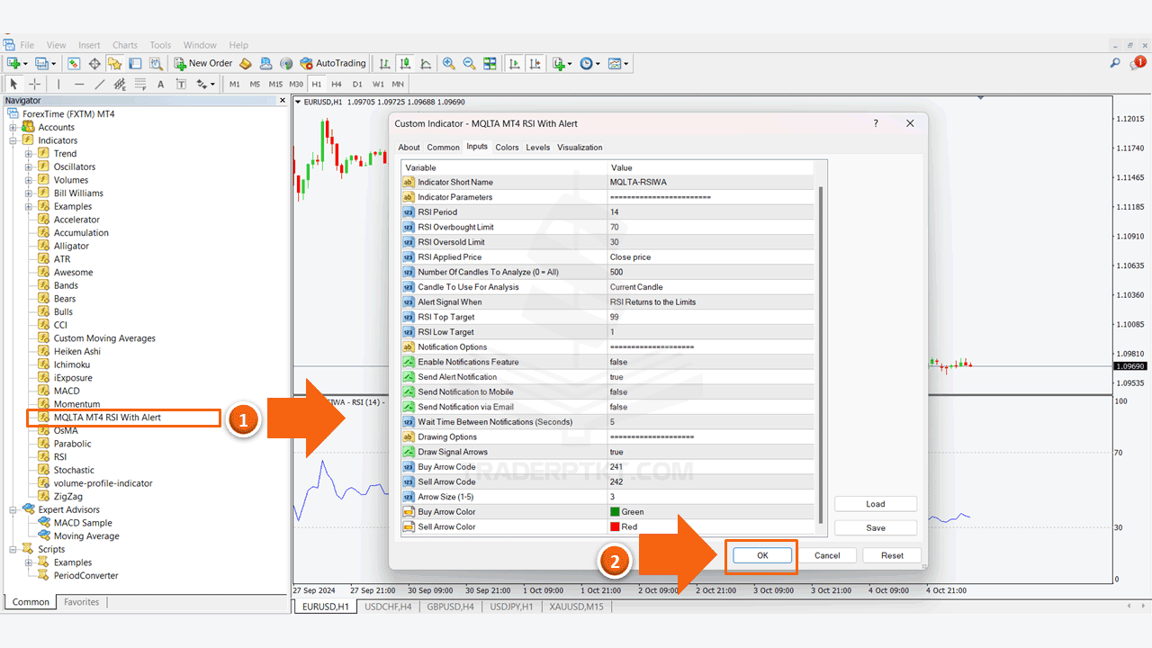
Task: Click the Cancel button
Action: (x=827, y=555)
